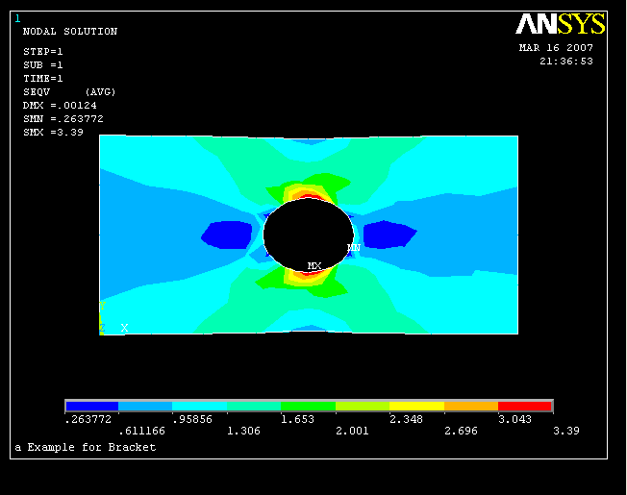This screenshot has height=495, width=627.
Task: Click the (AVG) label
Action: tap(100, 92)
